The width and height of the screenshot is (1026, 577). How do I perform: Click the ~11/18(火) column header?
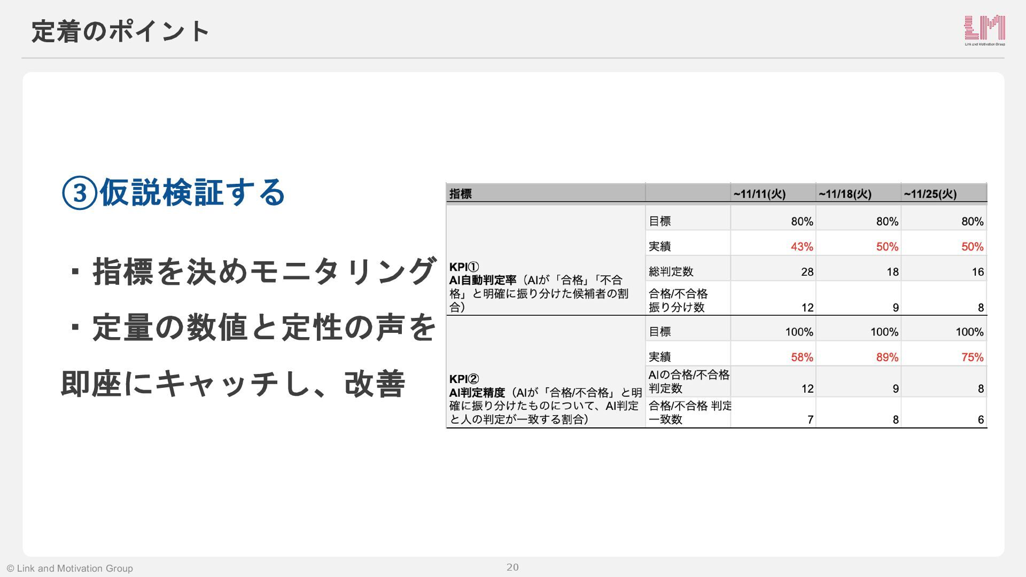tap(845, 194)
